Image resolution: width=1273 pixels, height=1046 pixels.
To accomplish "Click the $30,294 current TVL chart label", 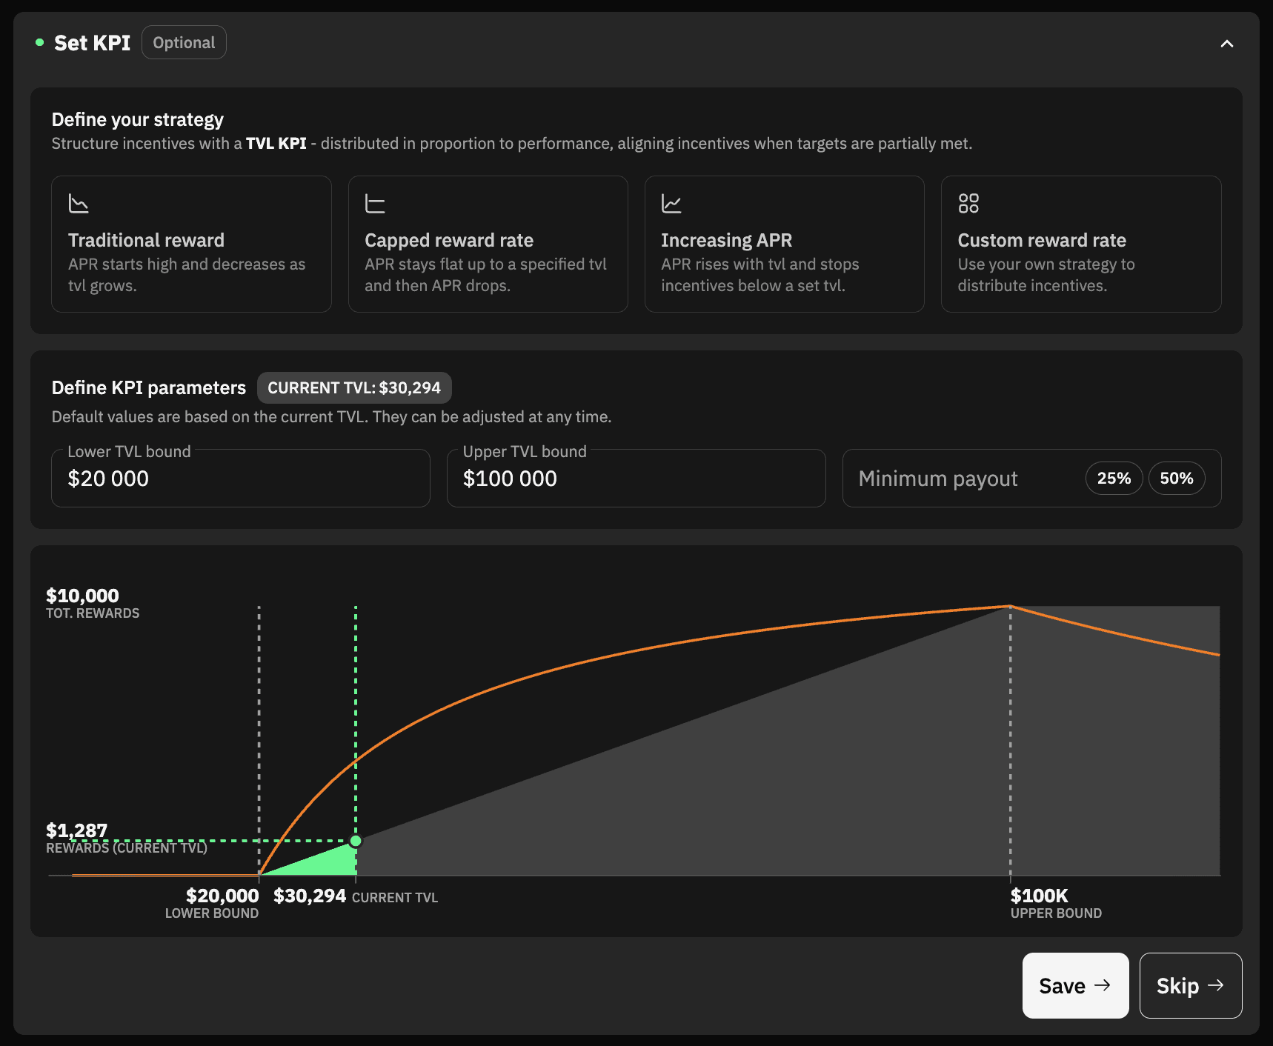I will (x=310, y=896).
